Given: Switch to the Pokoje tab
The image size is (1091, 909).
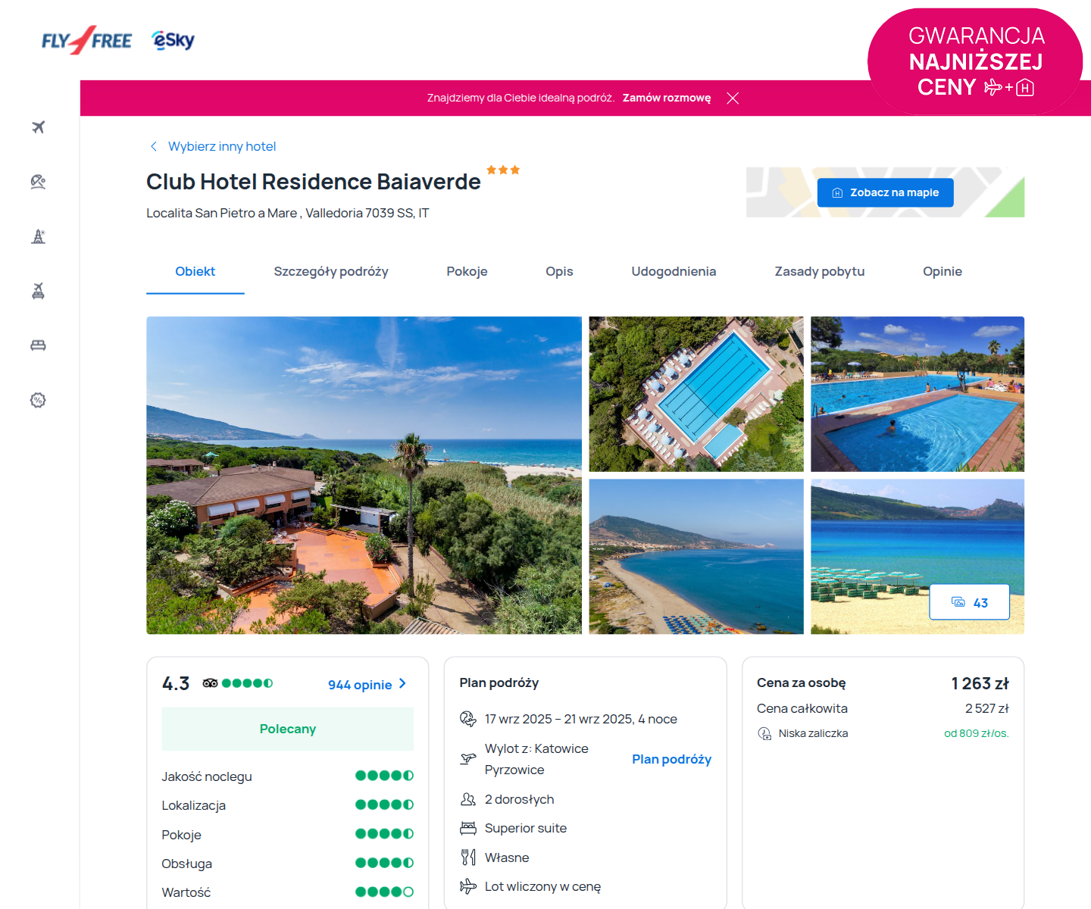Looking at the screenshot, I should pos(467,271).
